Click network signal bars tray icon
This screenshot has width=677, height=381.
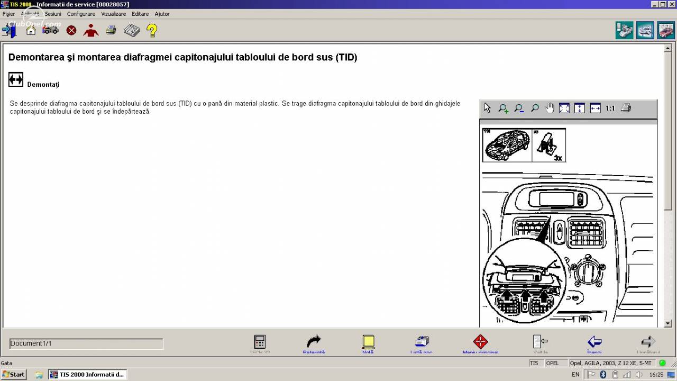(627, 375)
